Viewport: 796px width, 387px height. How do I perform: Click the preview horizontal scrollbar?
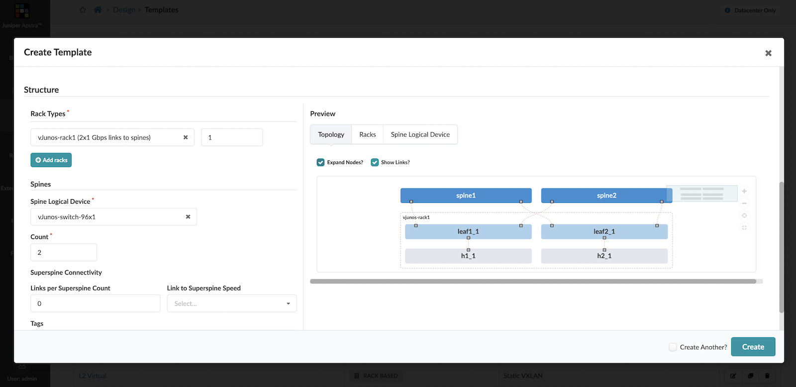[533, 281]
